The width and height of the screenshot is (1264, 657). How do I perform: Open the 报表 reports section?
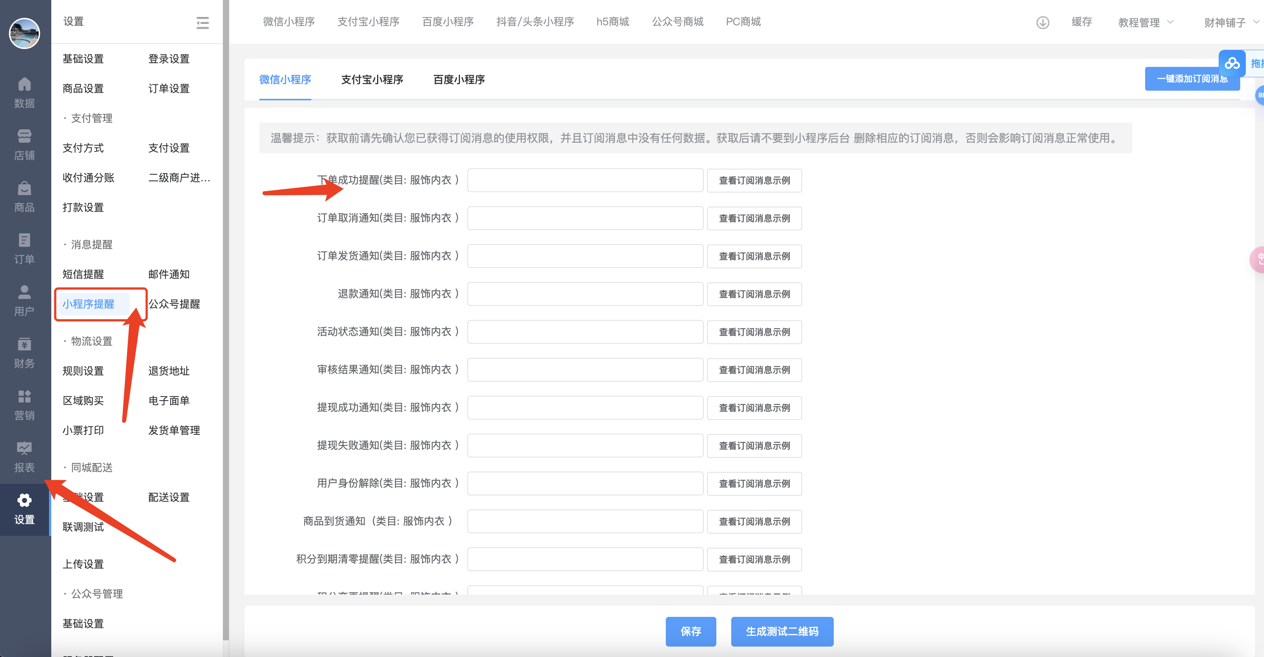(25, 457)
